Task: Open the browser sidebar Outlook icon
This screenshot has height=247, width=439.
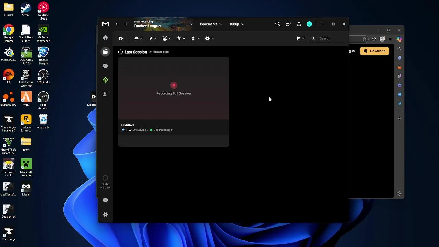Action: (x=399, y=94)
